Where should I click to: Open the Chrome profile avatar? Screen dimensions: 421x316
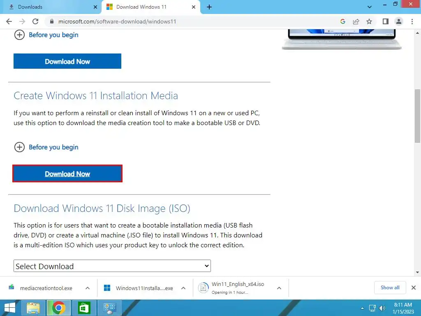click(399, 21)
